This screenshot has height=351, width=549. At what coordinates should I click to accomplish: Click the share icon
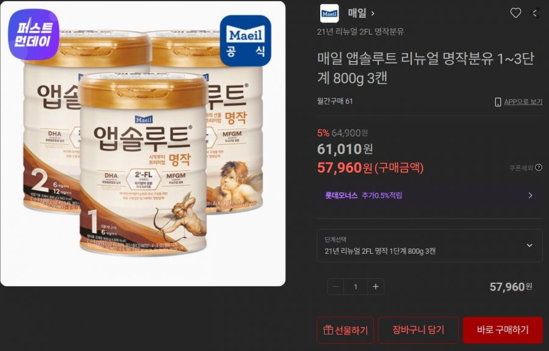point(536,13)
